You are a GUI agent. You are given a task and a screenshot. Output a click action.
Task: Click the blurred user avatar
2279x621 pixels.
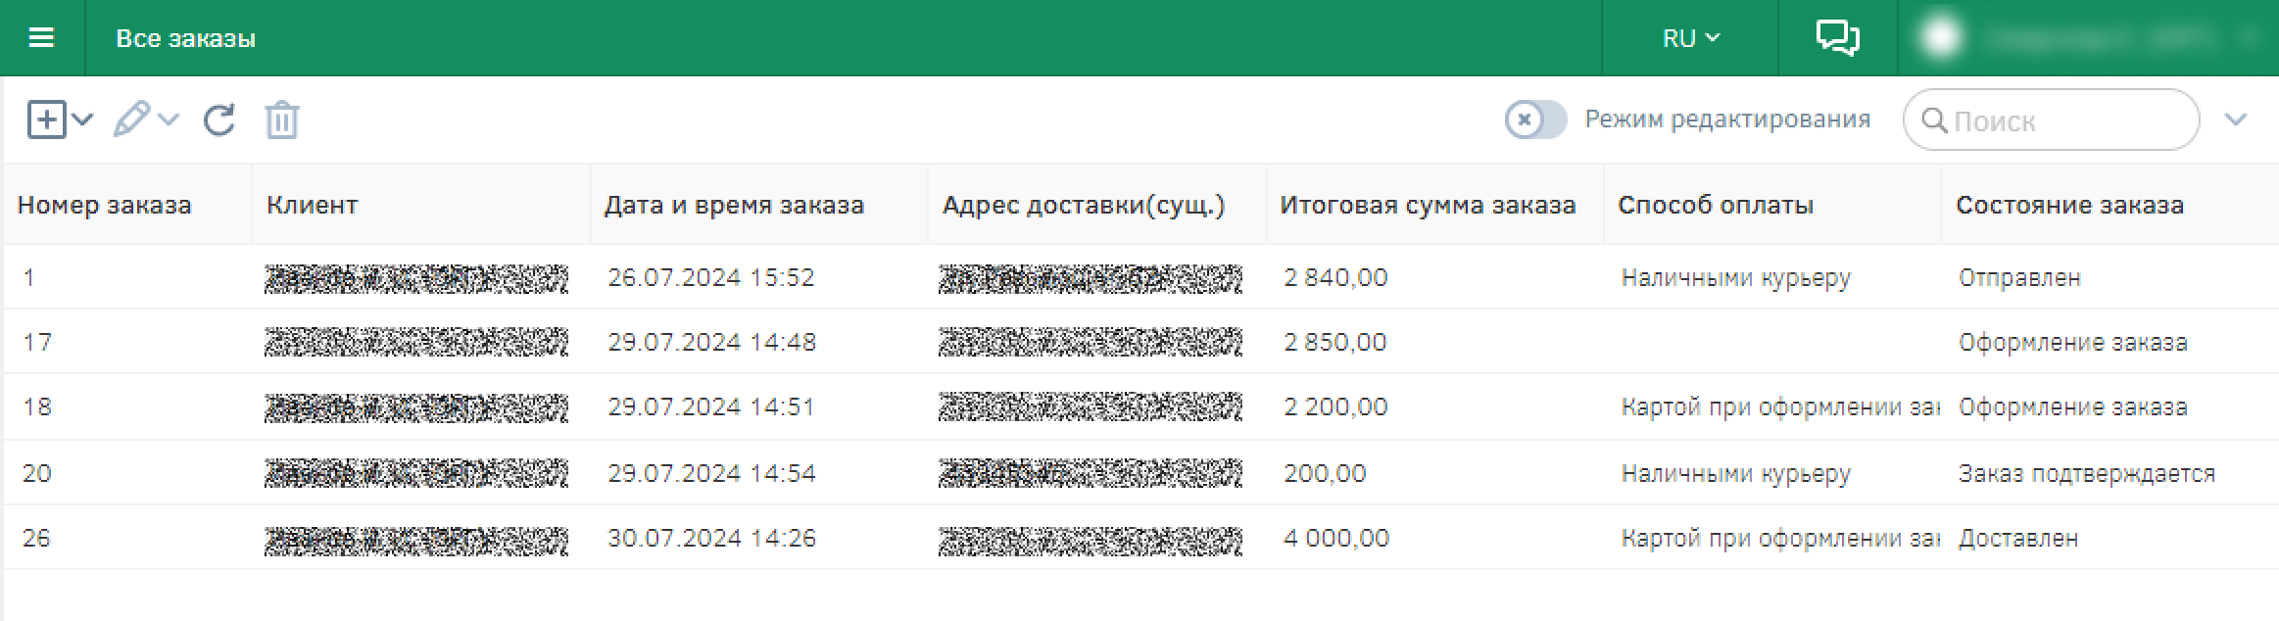(1941, 38)
